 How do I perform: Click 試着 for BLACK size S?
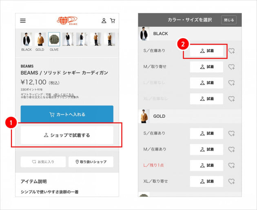pos(206,51)
